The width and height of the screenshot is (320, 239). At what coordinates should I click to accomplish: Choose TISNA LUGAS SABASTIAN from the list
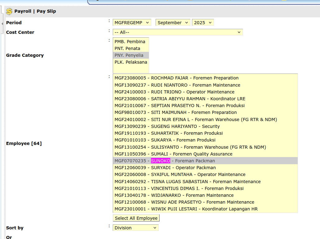click(x=187, y=182)
